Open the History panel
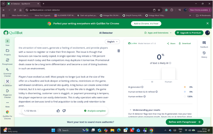This screenshot has width=213, height=134. [204, 53]
